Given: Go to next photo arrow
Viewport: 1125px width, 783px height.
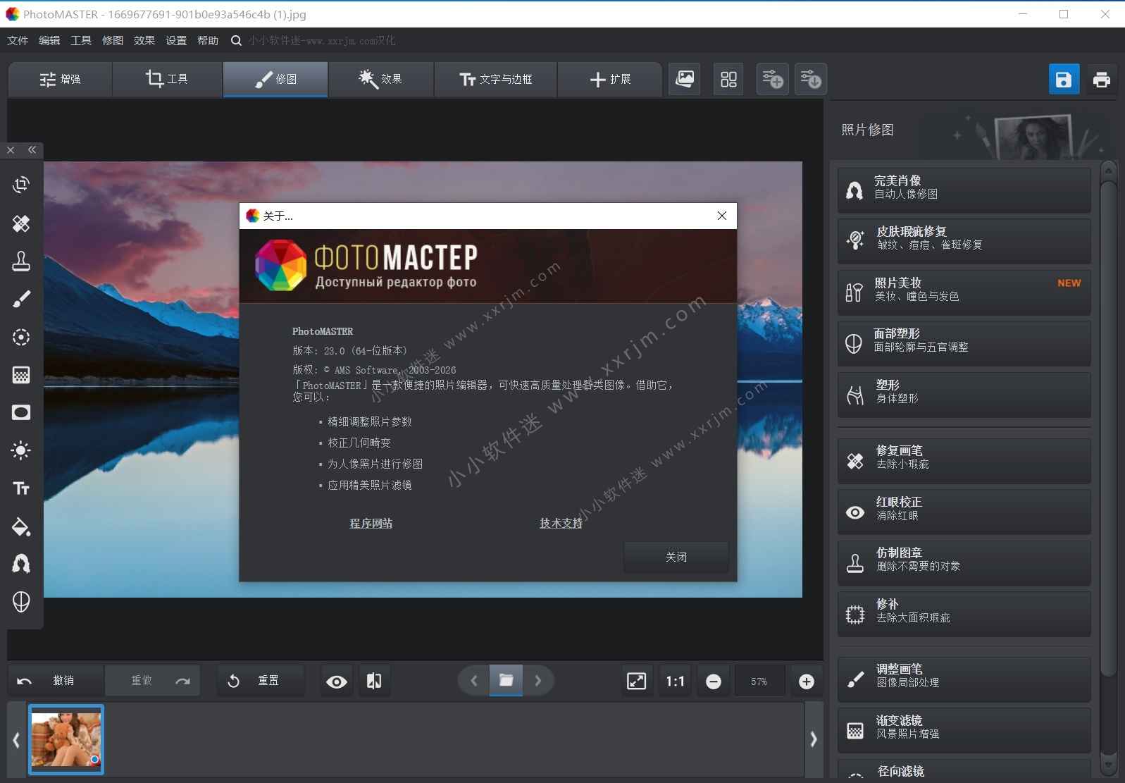Looking at the screenshot, I should [538, 681].
